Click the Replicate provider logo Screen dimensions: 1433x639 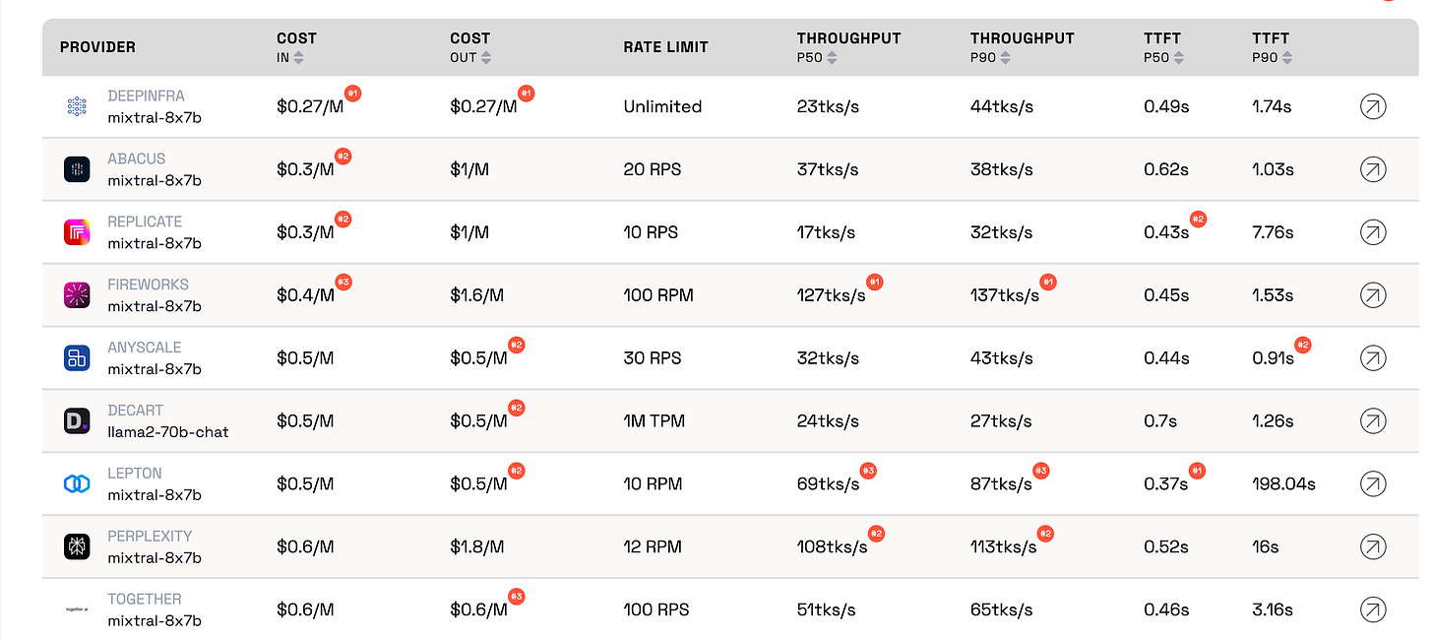point(77,232)
